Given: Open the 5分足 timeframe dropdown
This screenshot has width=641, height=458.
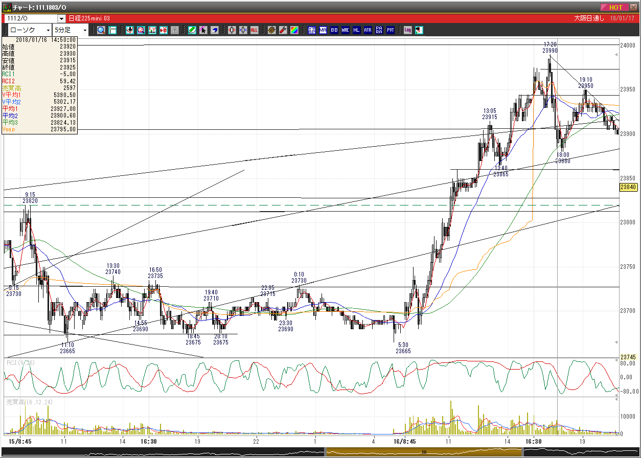Looking at the screenshot, I should [x=85, y=30].
